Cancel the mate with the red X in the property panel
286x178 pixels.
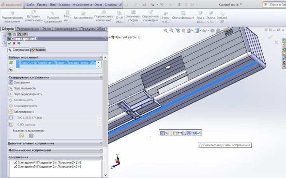(x=14, y=43)
